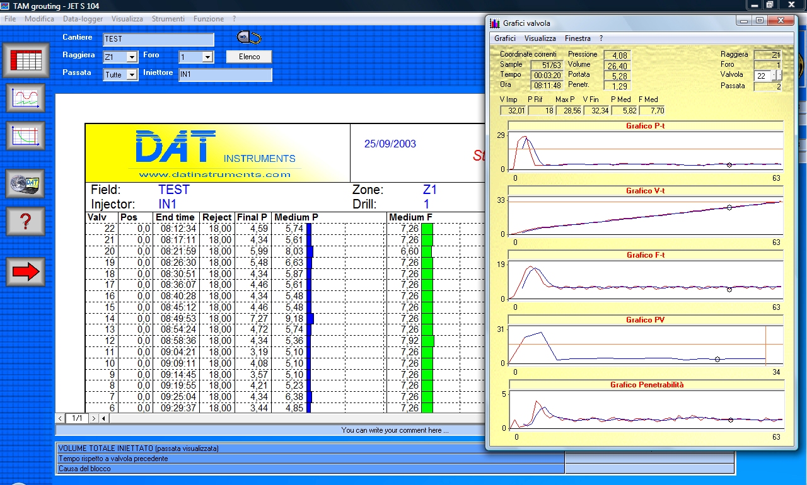Click the Grafici valvola title bar chart icon

point(494,23)
